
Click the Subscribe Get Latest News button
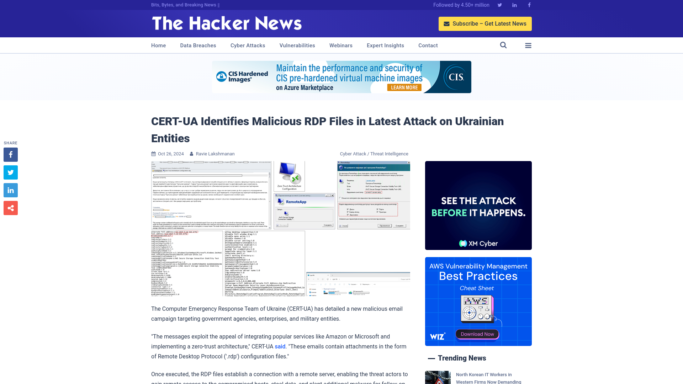pyautogui.click(x=485, y=23)
